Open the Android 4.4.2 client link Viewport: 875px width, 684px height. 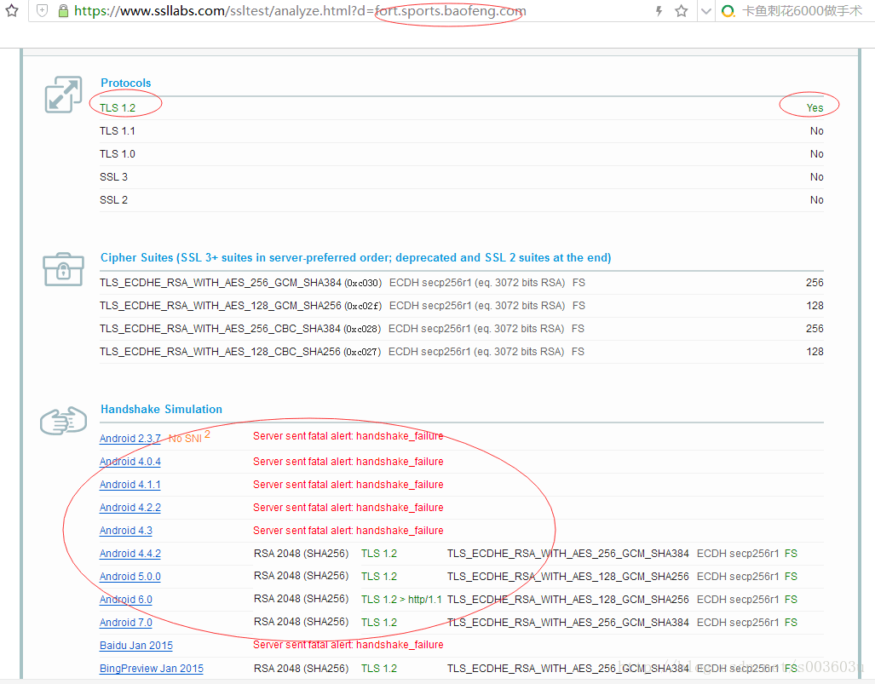pyautogui.click(x=130, y=554)
